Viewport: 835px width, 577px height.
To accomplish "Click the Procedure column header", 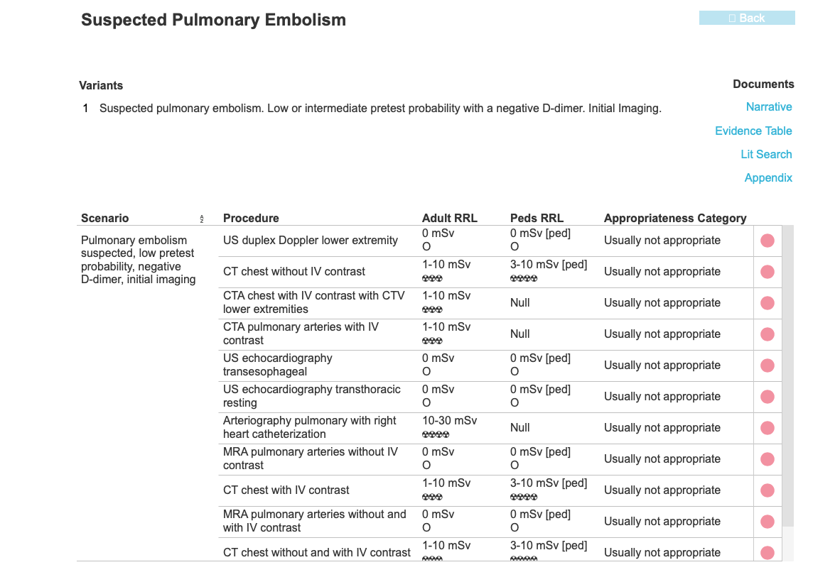I will [251, 218].
